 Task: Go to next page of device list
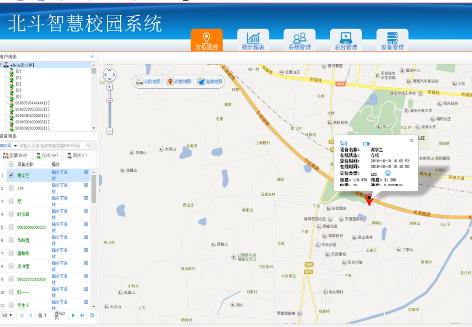73,315
